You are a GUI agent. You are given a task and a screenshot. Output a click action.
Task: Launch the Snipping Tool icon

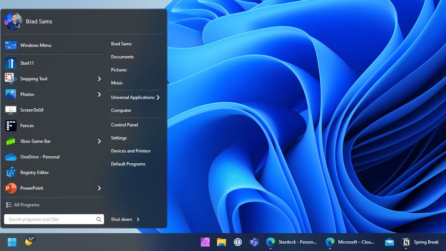click(10, 79)
